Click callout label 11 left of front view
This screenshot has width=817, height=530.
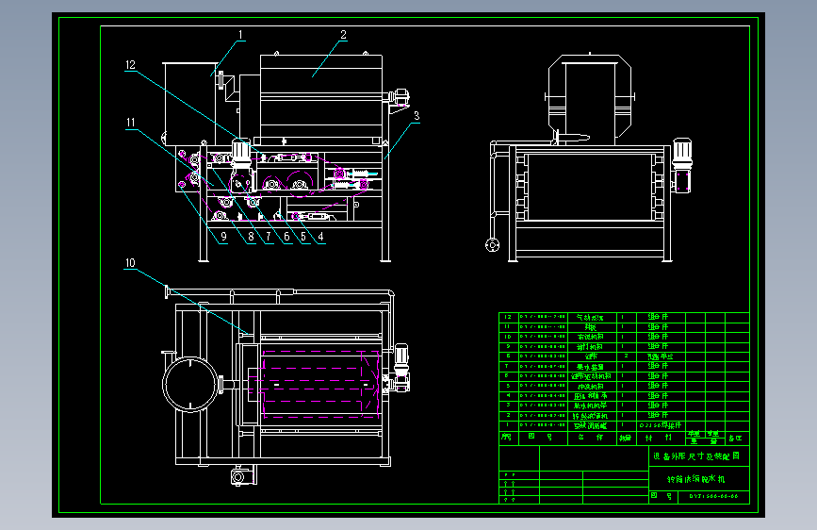click(x=131, y=123)
